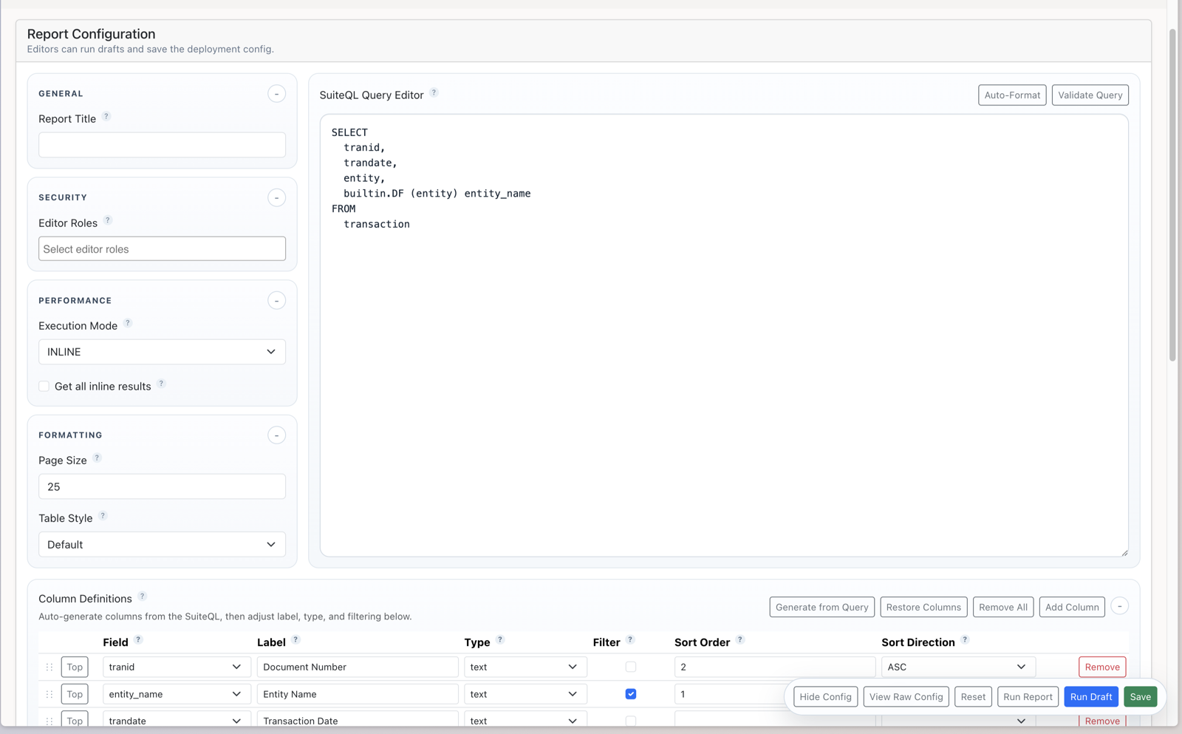Click the Run Draft button

coord(1091,696)
